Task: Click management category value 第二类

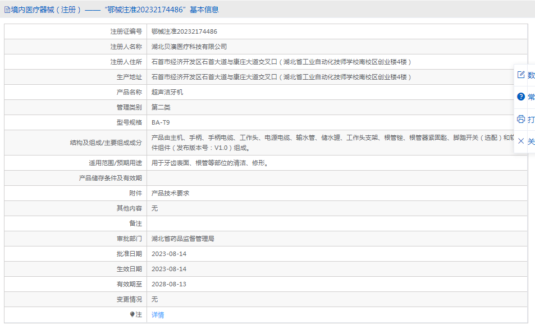Action: [x=161, y=107]
